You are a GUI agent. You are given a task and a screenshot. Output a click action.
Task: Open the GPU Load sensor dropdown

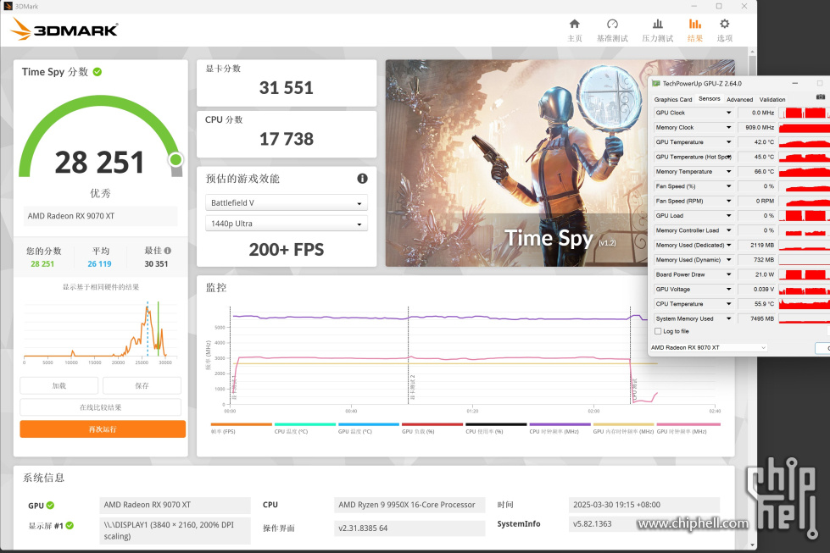click(729, 216)
